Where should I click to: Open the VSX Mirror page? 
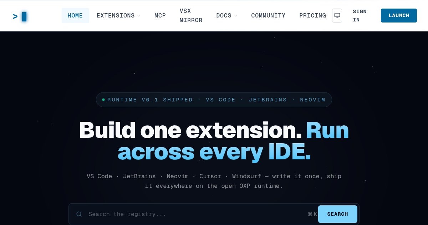(x=191, y=16)
